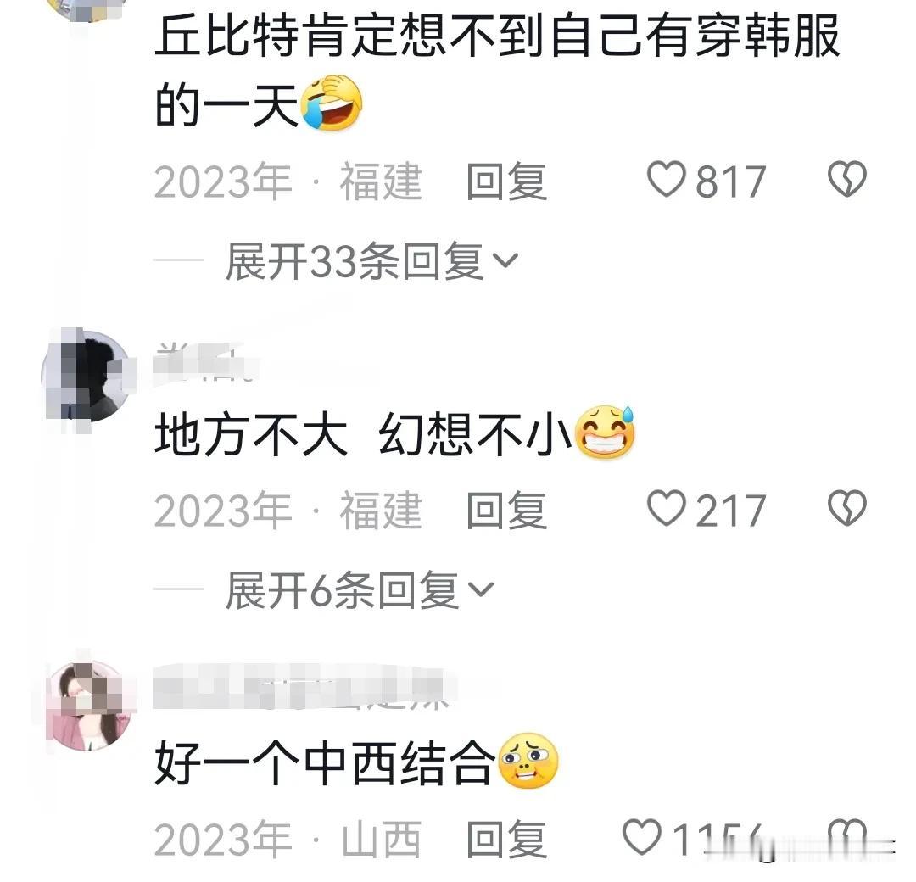Click chevron next to 展开33条回复

coord(505,261)
